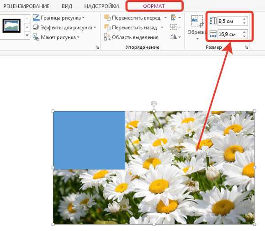265x231 pixels.
Task: Select the black-framed picture style thumbnail
Action: [11, 26]
